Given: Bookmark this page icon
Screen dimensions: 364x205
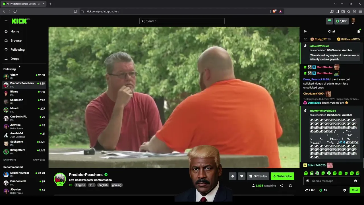Looking at the screenshot, I should point(75,11).
